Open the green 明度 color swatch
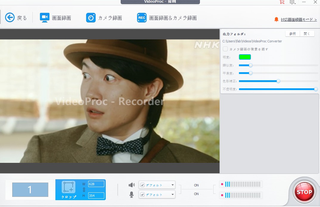The image size is (320, 207). [245, 57]
